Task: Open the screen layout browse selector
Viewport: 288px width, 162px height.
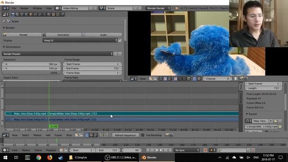Action: 58,8
